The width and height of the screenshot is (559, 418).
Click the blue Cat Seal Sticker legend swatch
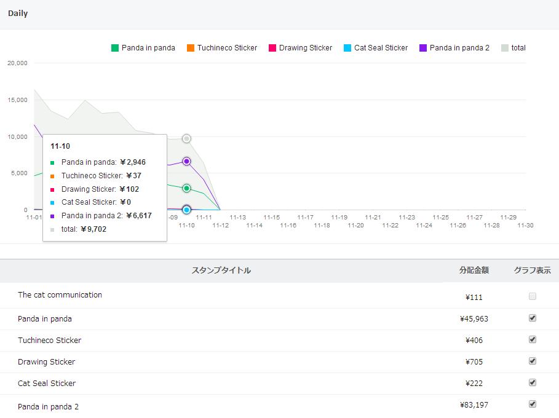pos(347,48)
